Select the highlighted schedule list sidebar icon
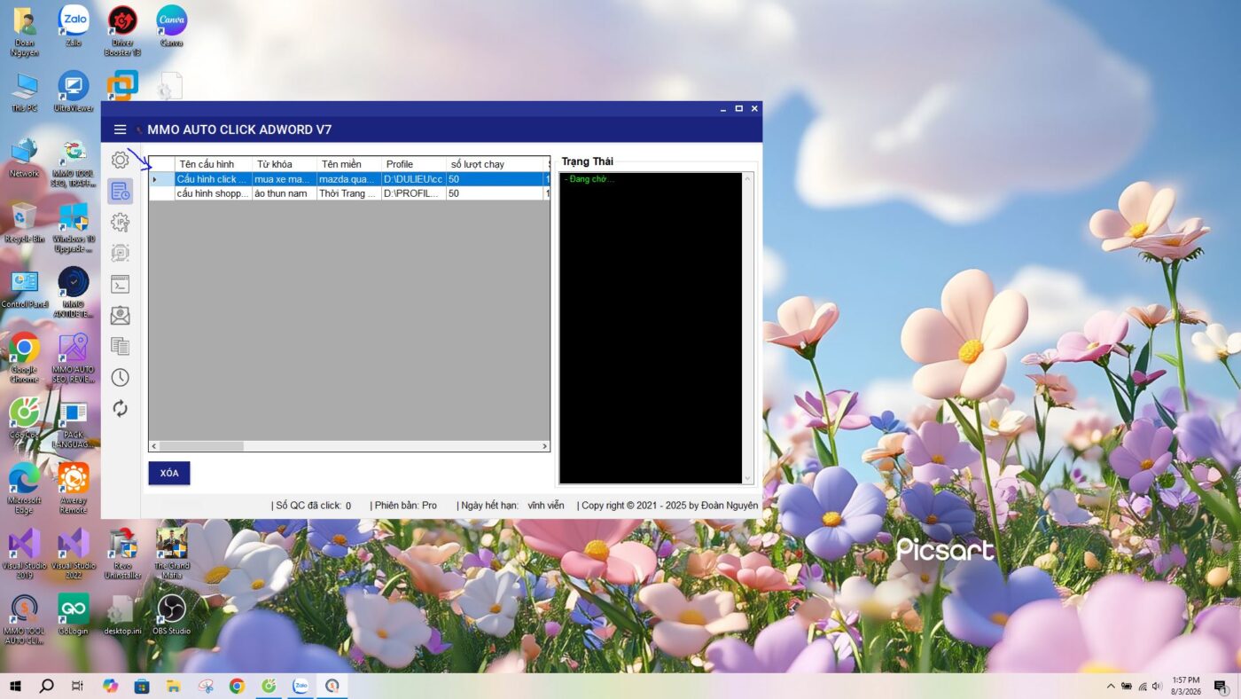1241x699 pixels. tap(120, 192)
